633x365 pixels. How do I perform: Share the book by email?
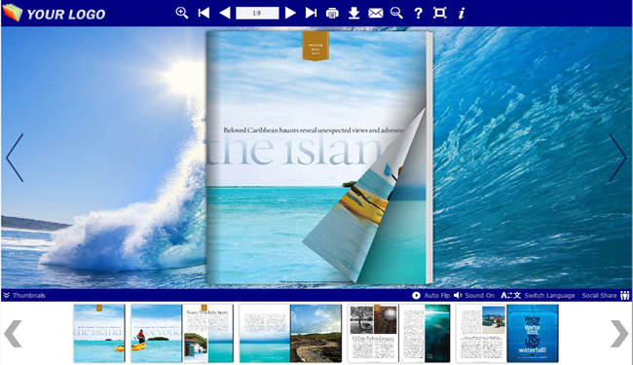point(376,14)
